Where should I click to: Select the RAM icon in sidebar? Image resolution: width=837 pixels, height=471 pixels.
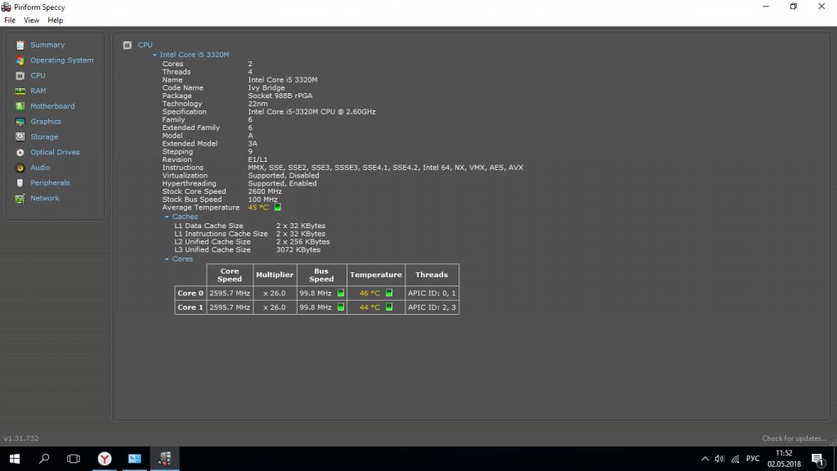click(20, 91)
